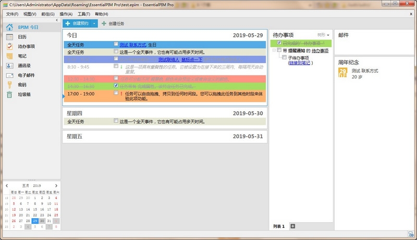This screenshot has height=240, width=417.
Task: Select the green 14:30 - 16:30 task row
Action: point(165,86)
